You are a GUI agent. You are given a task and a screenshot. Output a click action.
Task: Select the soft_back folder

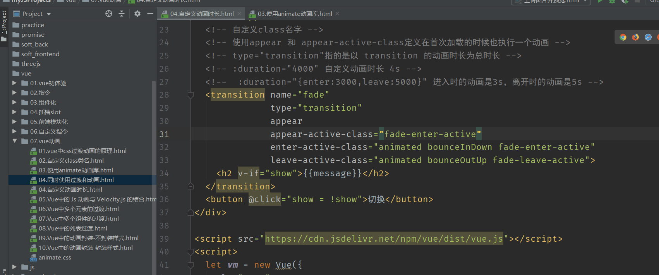click(x=34, y=44)
